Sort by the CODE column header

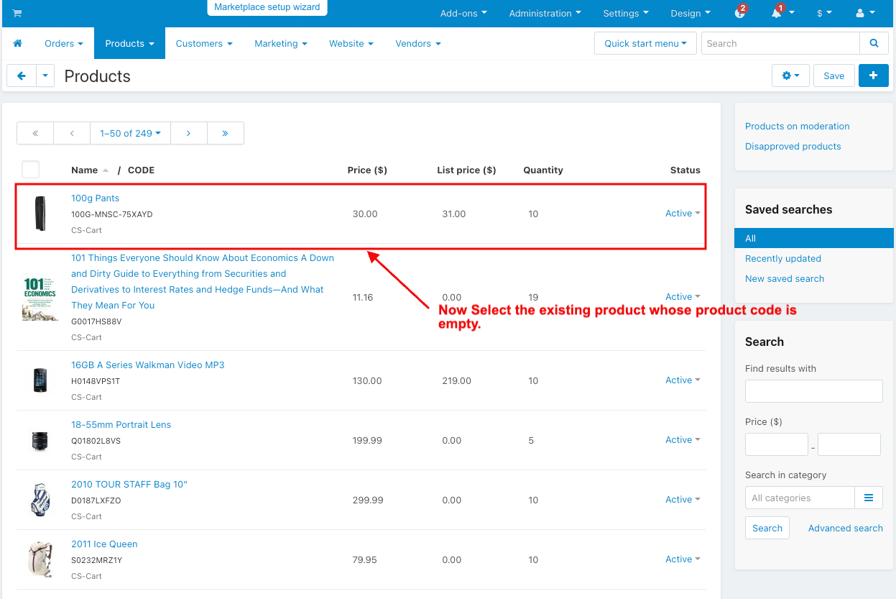141,170
